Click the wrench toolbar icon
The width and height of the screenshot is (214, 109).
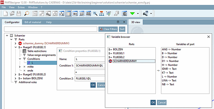click(41, 13)
